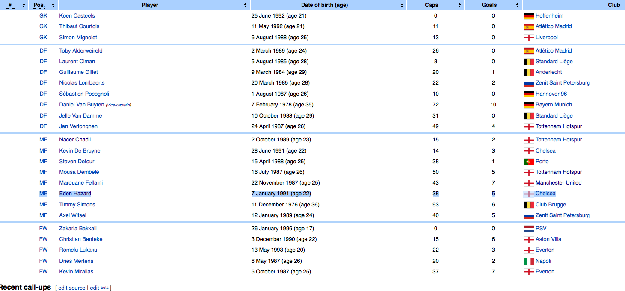Click the England flag in Jan Vertonghen row
The height and width of the screenshot is (291, 625).
pos(529,126)
